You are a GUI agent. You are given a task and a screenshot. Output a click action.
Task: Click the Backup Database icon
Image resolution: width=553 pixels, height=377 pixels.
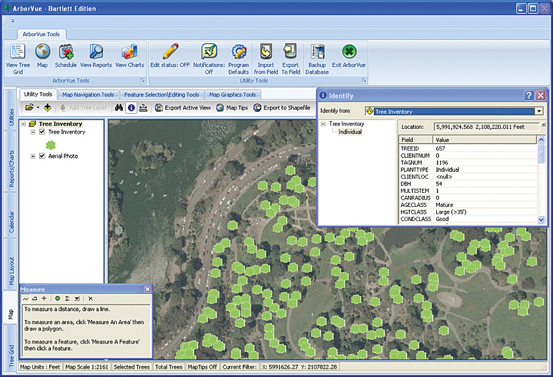pyautogui.click(x=317, y=52)
